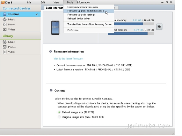Open Photos icon under Library
The width and height of the screenshot is (182, 136).
[x=5, y=47]
